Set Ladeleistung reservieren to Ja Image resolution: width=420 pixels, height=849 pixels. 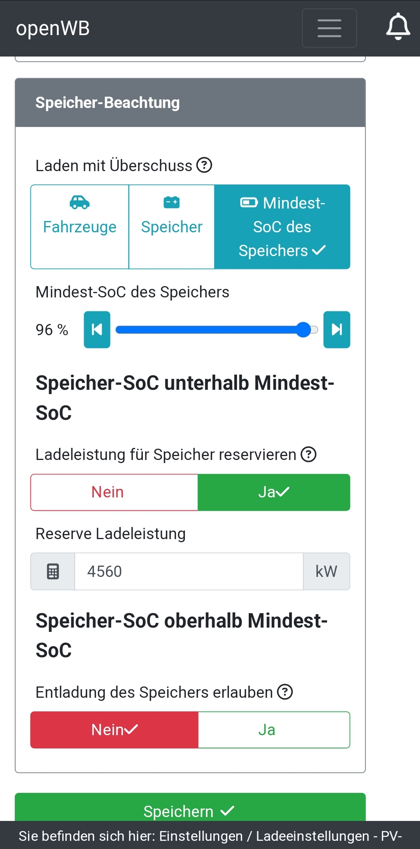pos(274,492)
